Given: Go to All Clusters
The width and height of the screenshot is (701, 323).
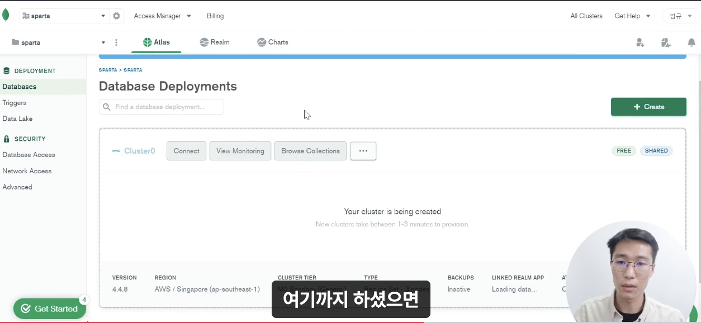Looking at the screenshot, I should [586, 16].
